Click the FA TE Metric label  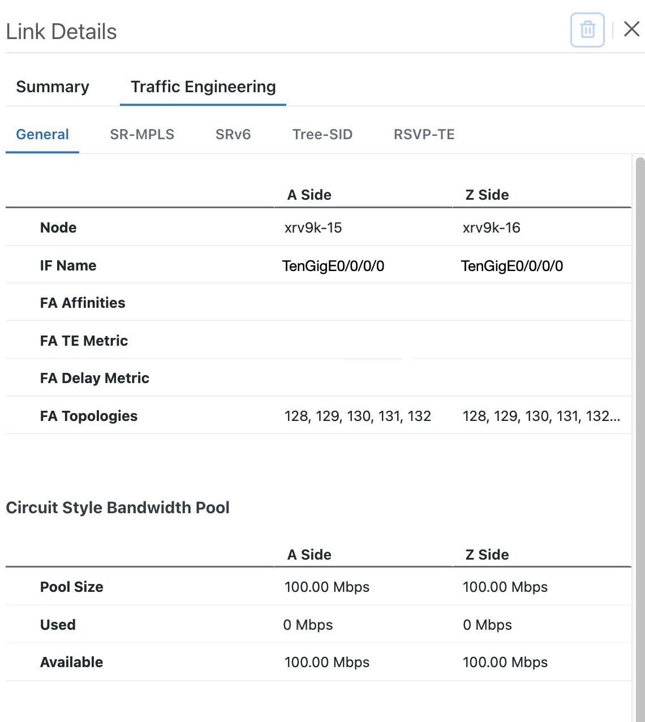(84, 341)
